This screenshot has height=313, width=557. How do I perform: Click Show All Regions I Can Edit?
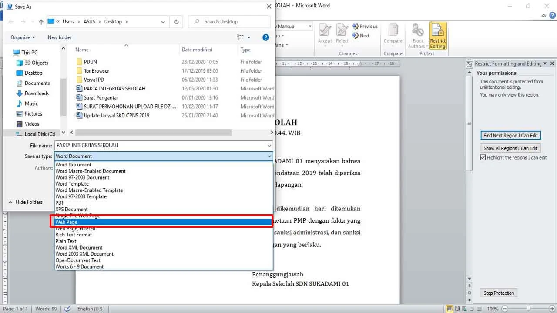(510, 148)
